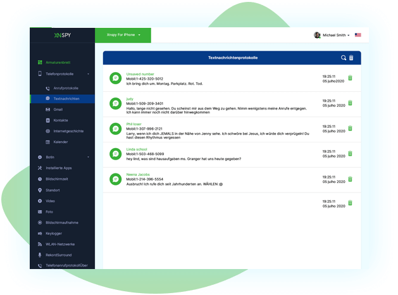Screen dimensions: 398x295
Task: Delete the Phil loser message
Action: click(351, 129)
